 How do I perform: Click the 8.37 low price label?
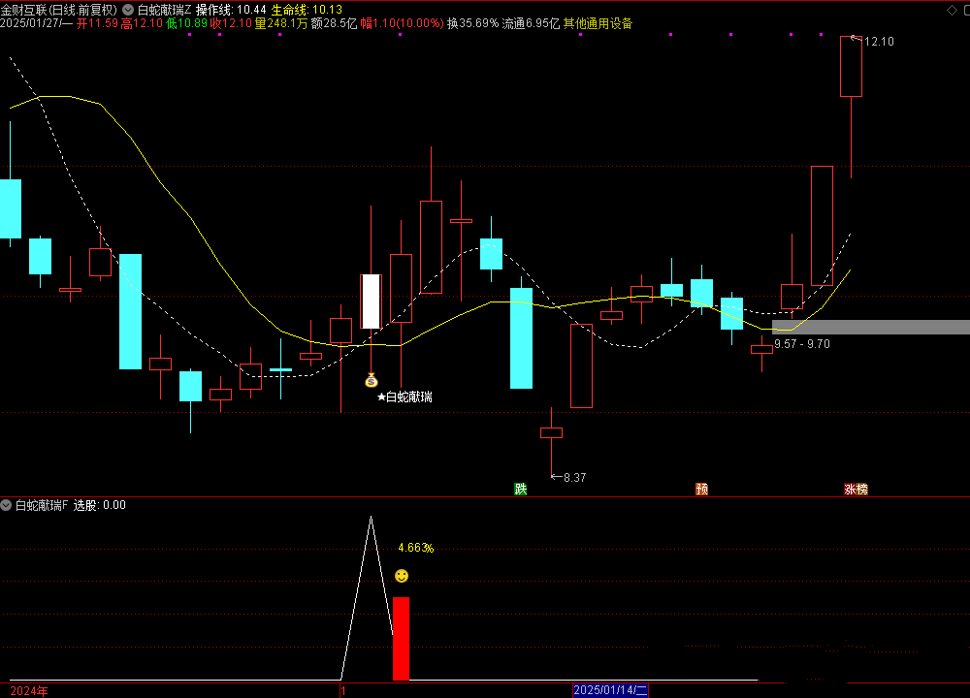tap(574, 477)
